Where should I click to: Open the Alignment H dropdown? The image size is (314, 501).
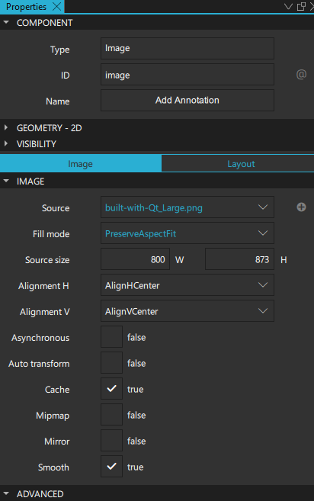[x=187, y=285]
